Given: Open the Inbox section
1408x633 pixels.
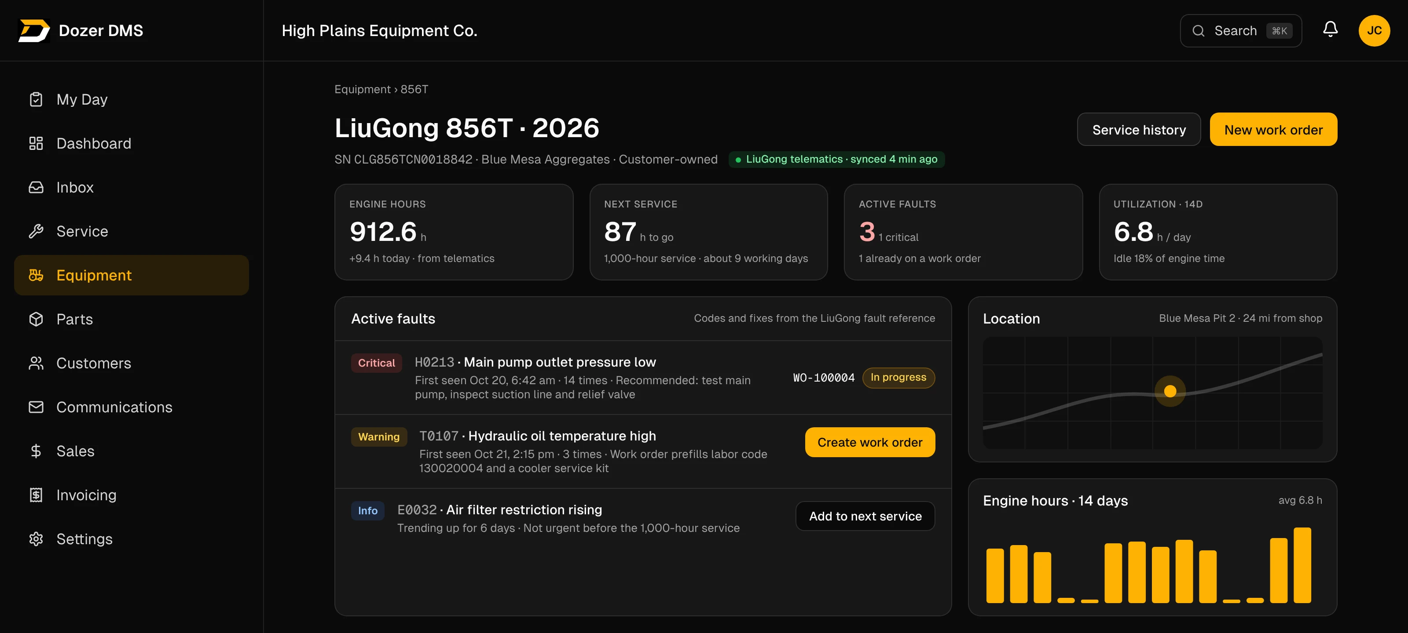Looking at the screenshot, I should pos(131,187).
